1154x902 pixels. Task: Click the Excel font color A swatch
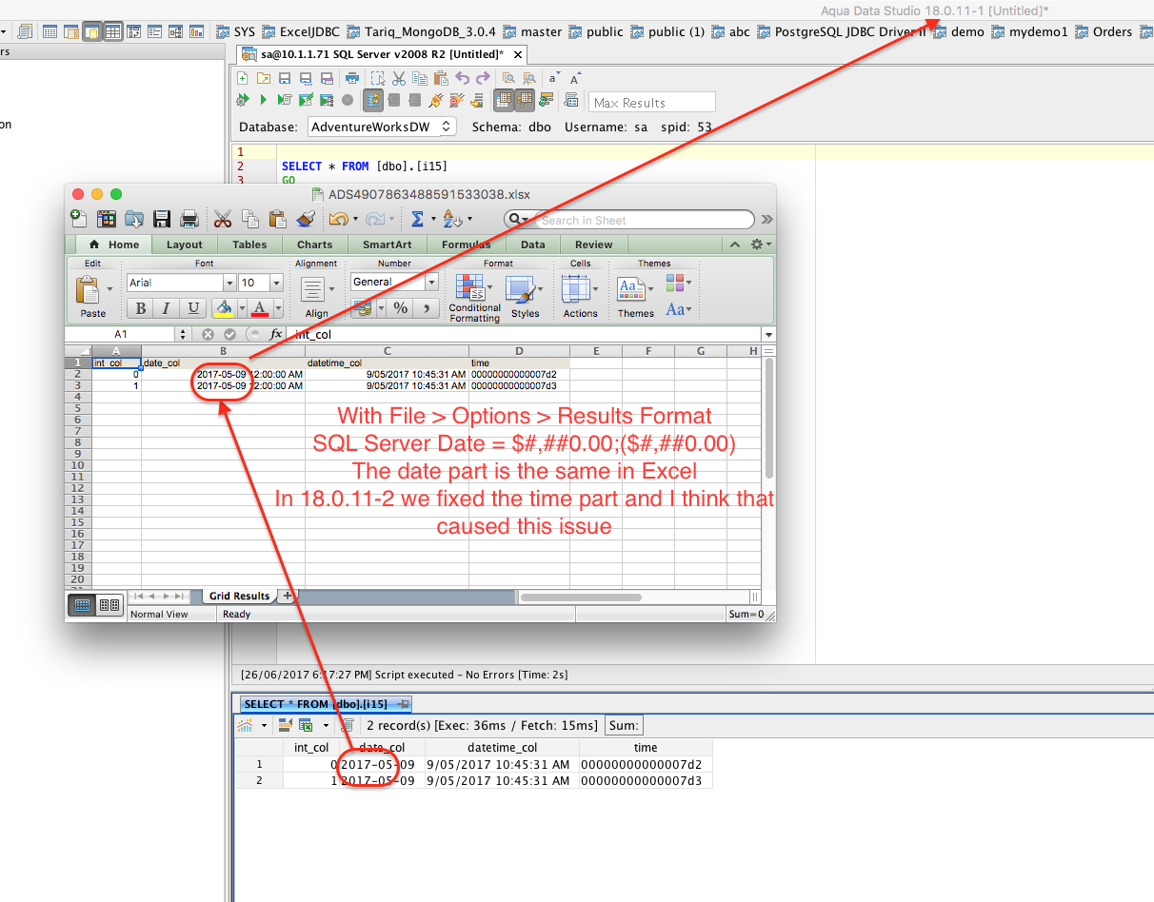[260, 307]
